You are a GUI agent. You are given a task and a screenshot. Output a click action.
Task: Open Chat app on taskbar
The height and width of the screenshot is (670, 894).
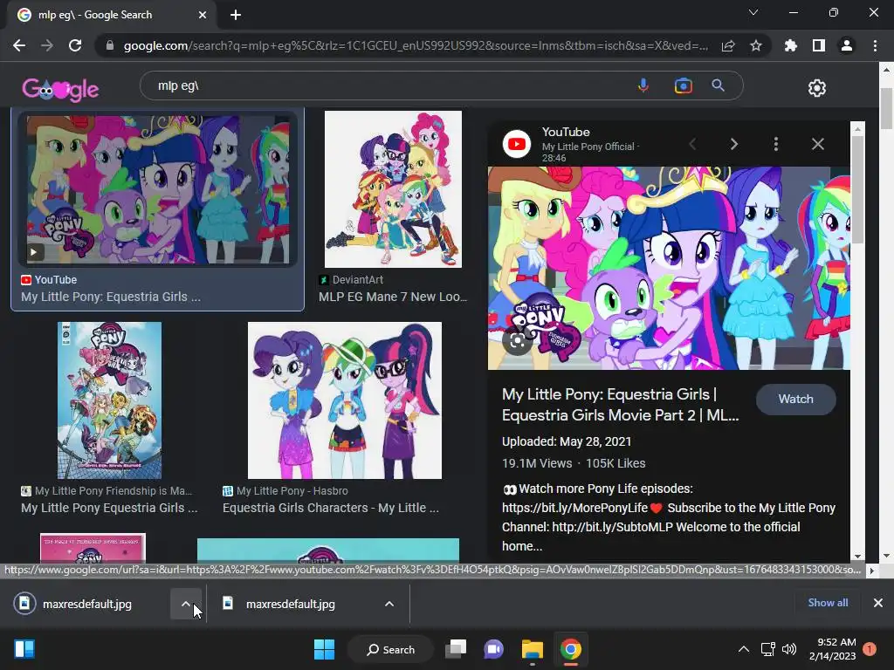click(x=494, y=649)
